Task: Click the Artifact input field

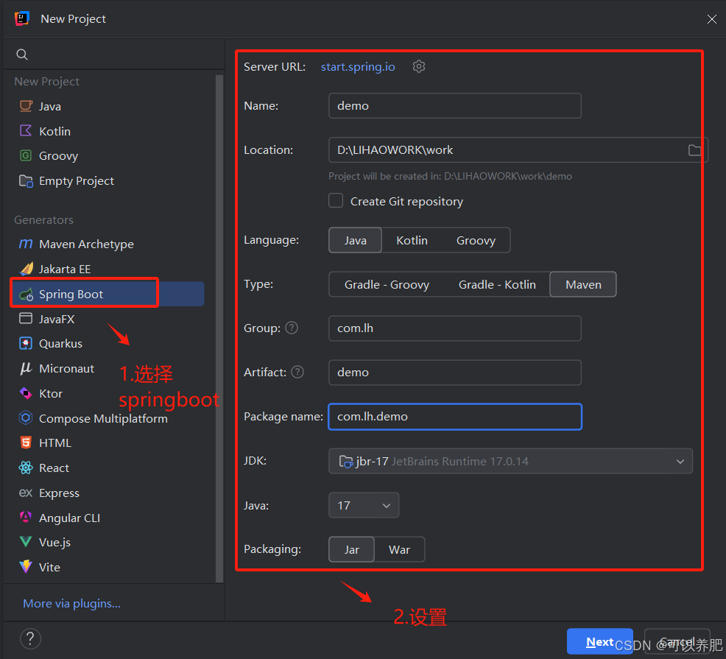Action: click(x=455, y=373)
